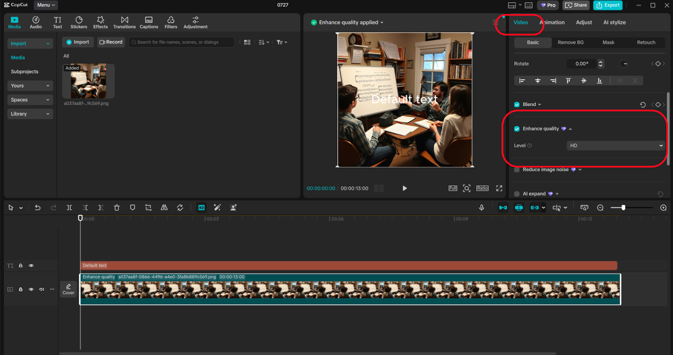This screenshot has height=355, width=673.
Task: Uncheck the Enhance quality checkbox
Action: 517,129
